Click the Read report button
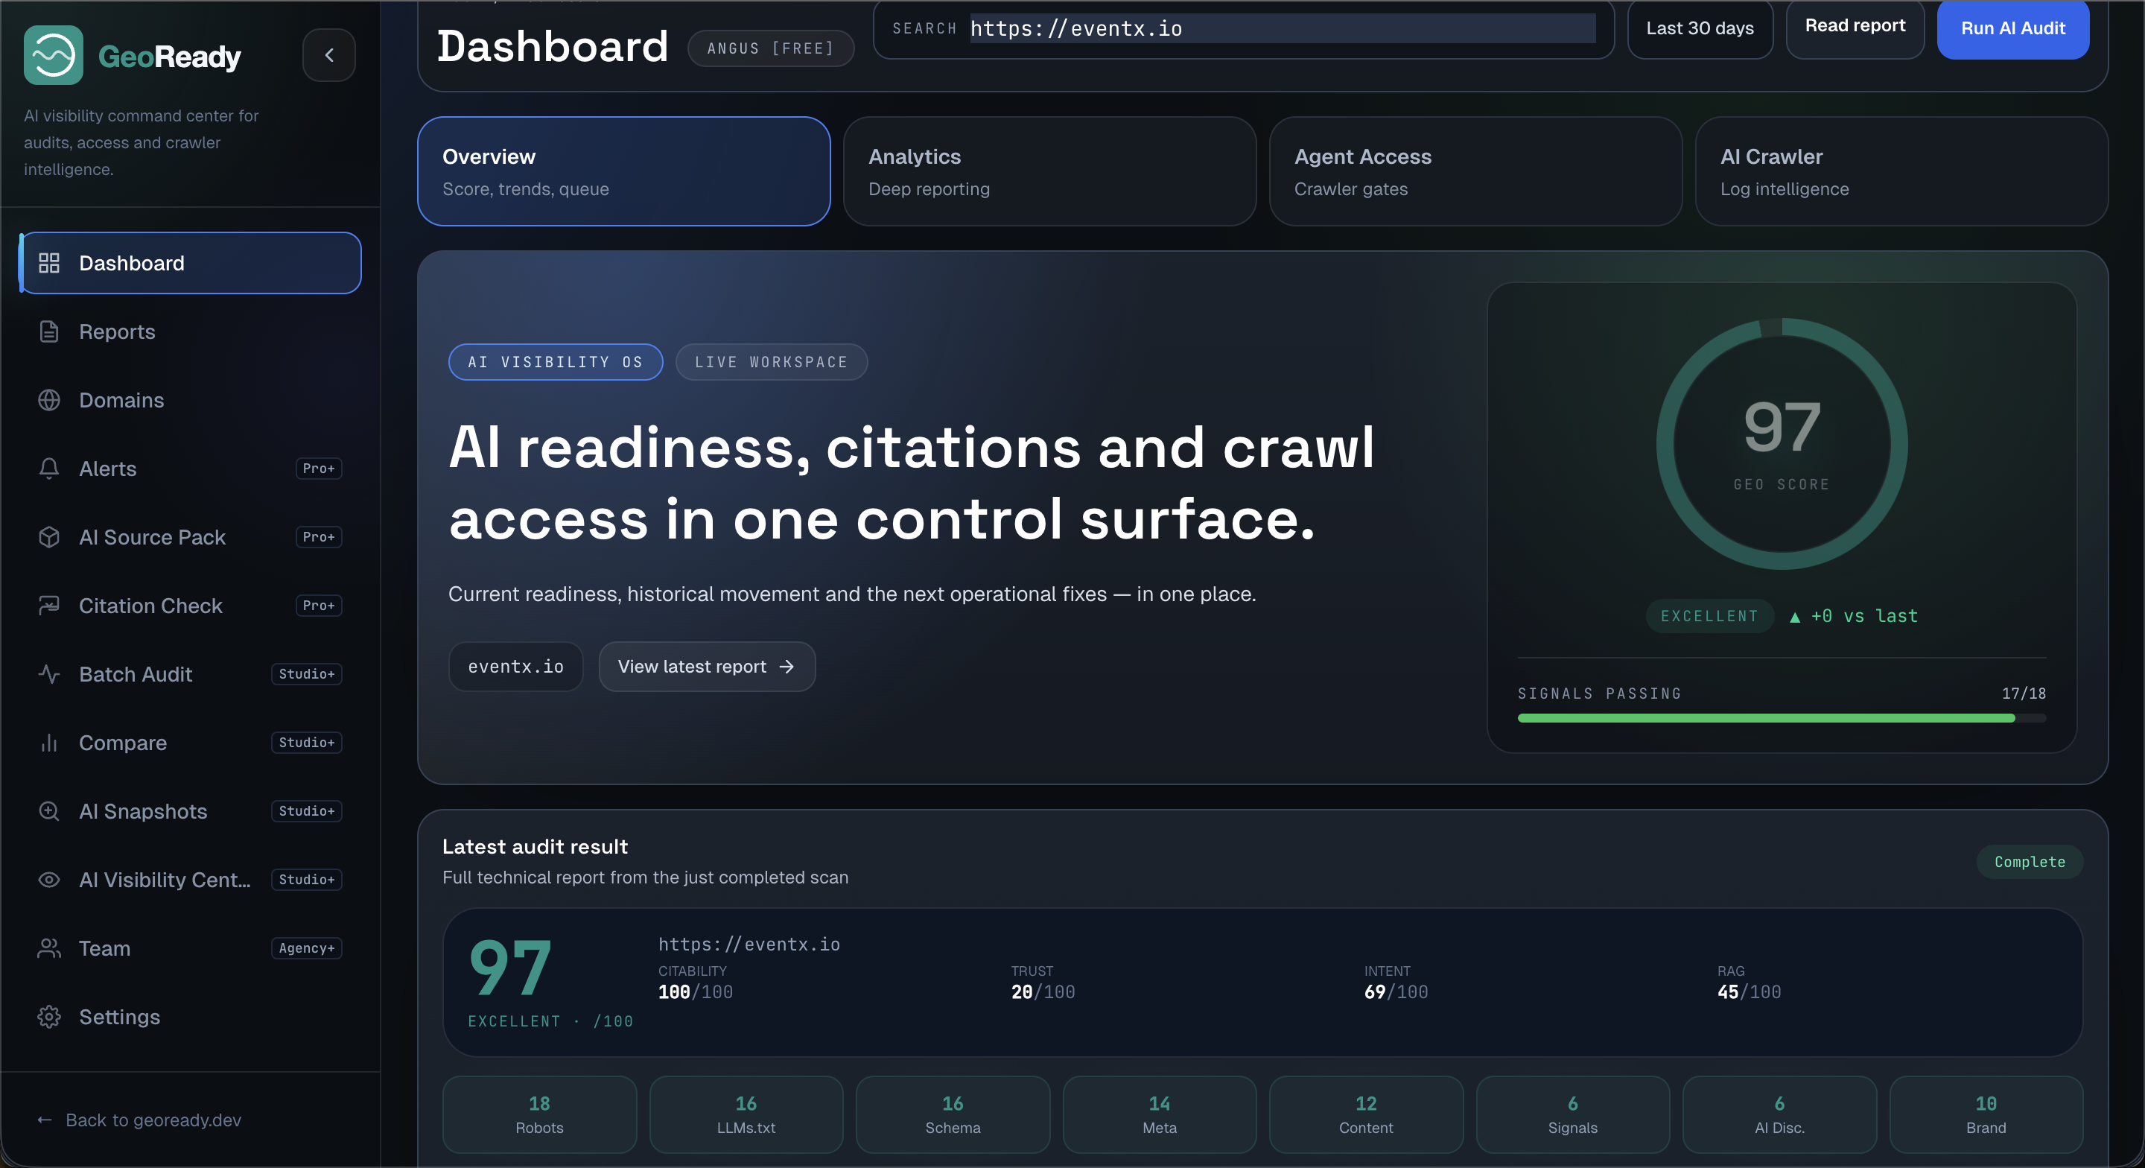Image resolution: width=2145 pixels, height=1168 pixels. [1855, 27]
